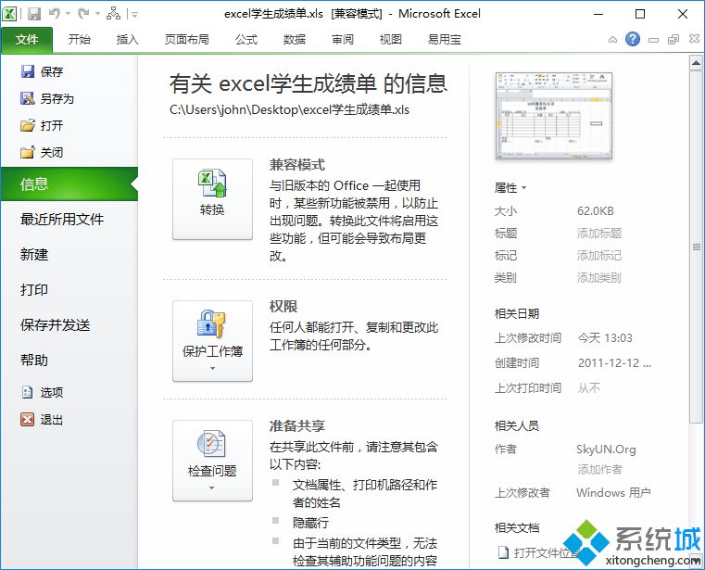Image resolution: width=705 pixels, height=570 pixels.
Task: Open the Undo history dropdown arrow
Action: point(69,14)
